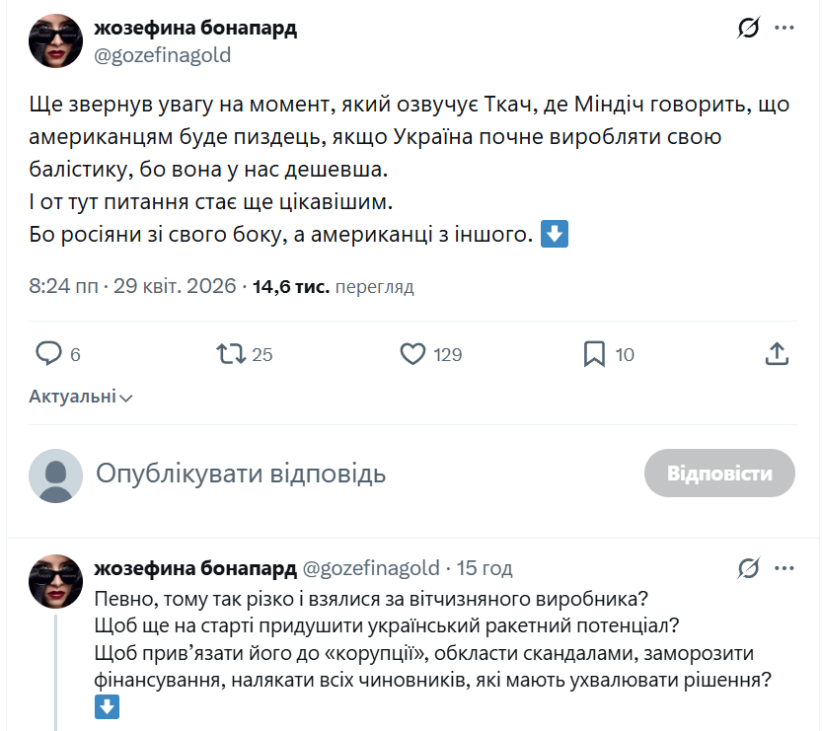
Task: Open three-dot menu on main post
Action: click(785, 29)
